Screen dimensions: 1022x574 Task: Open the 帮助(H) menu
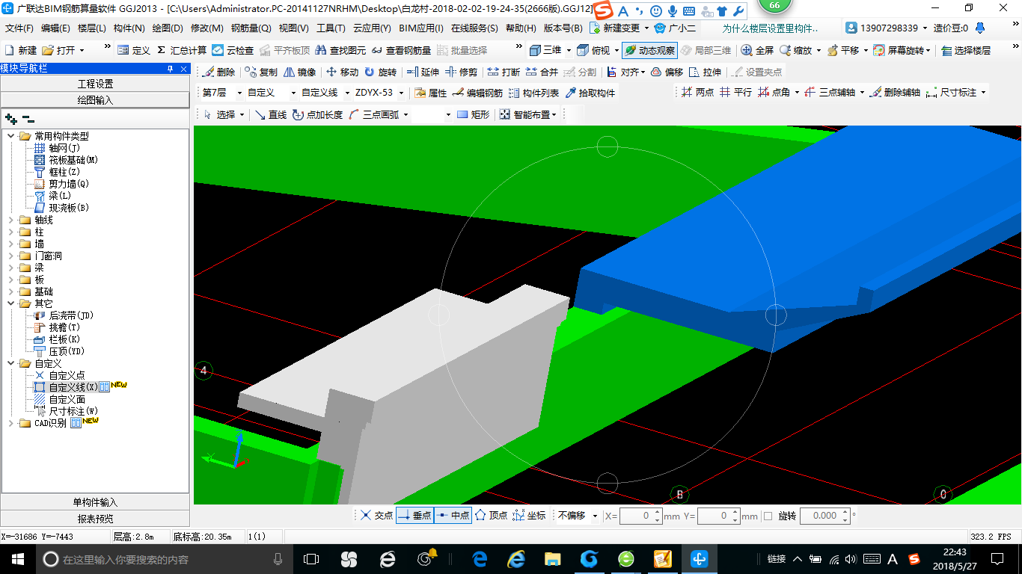(521, 28)
